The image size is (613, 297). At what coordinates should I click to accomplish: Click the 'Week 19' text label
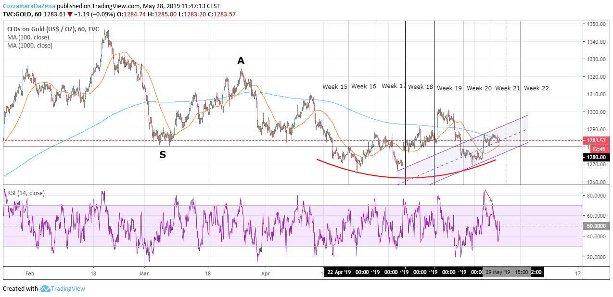point(449,88)
